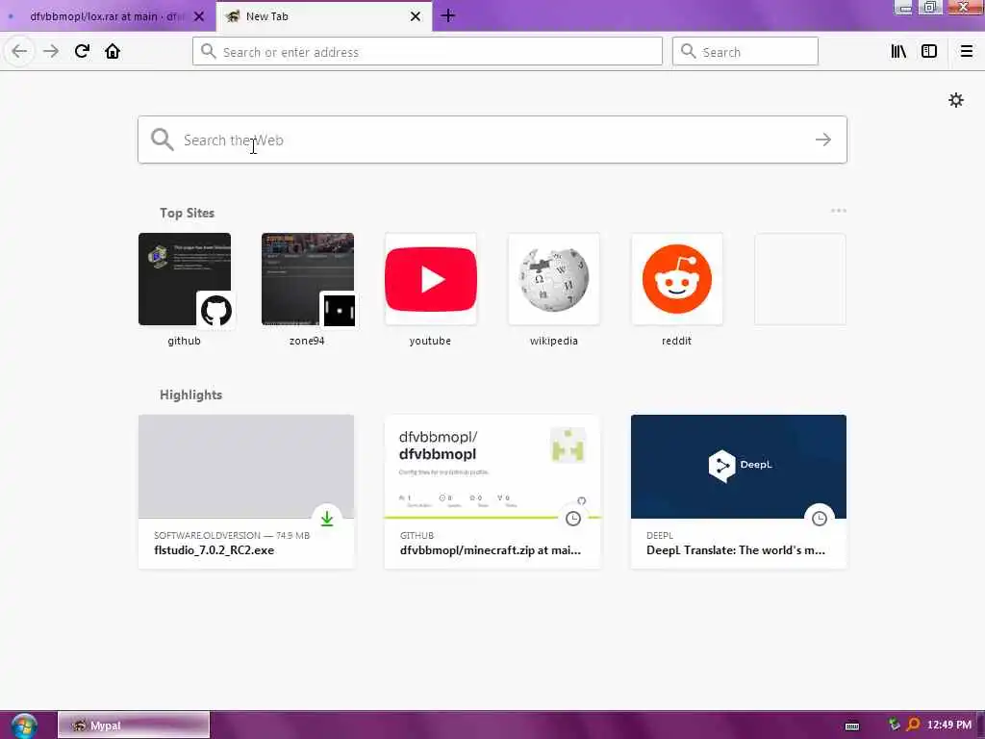Click Mypal taskbar button
The height and width of the screenshot is (739, 985).
[x=134, y=726]
